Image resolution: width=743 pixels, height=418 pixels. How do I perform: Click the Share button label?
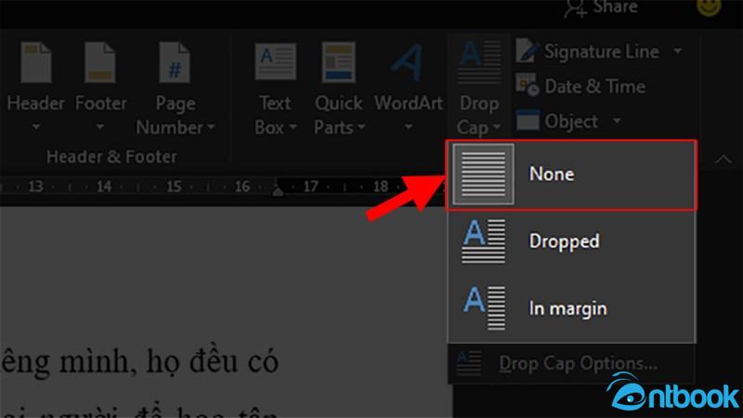click(615, 7)
